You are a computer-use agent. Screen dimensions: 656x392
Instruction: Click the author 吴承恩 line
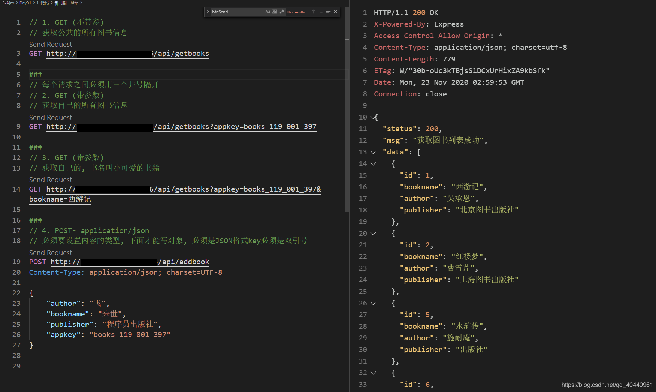click(439, 199)
